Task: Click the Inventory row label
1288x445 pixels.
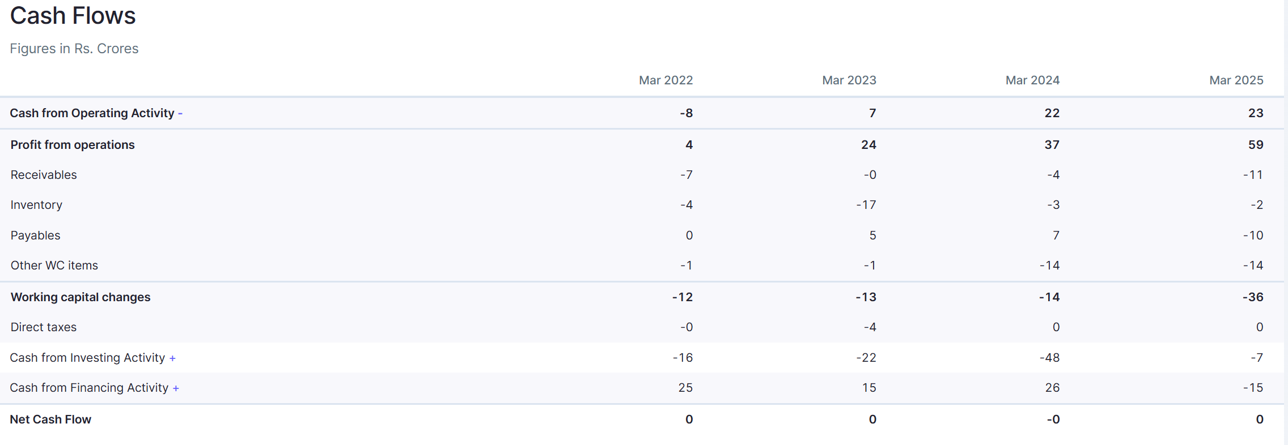Action: click(x=36, y=205)
